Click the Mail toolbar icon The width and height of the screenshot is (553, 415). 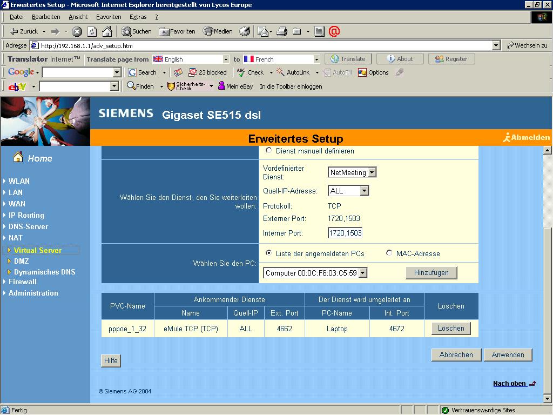(262, 32)
